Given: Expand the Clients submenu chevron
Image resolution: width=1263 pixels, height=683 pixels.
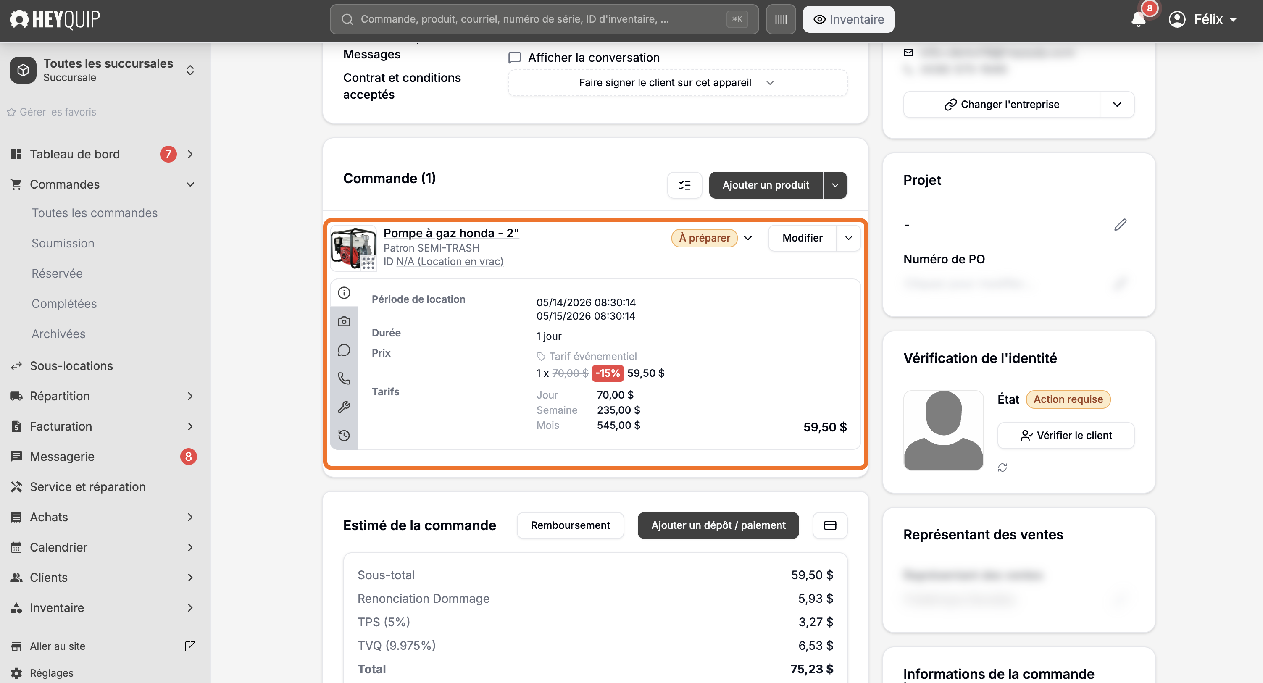Looking at the screenshot, I should coord(190,578).
